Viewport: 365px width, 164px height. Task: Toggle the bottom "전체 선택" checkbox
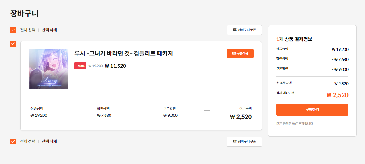coord(13,142)
